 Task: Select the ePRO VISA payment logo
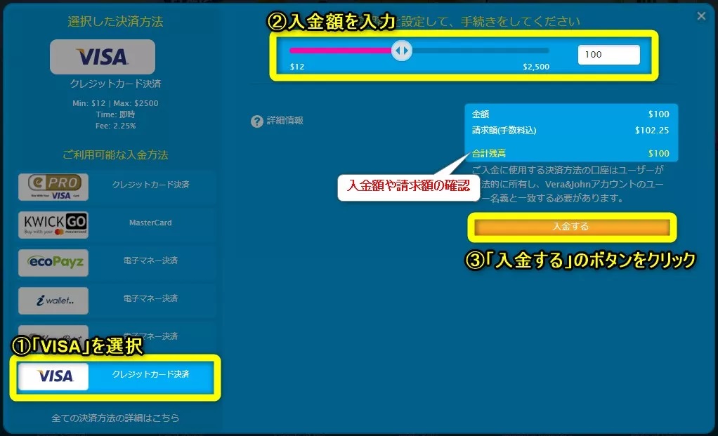click(x=53, y=187)
